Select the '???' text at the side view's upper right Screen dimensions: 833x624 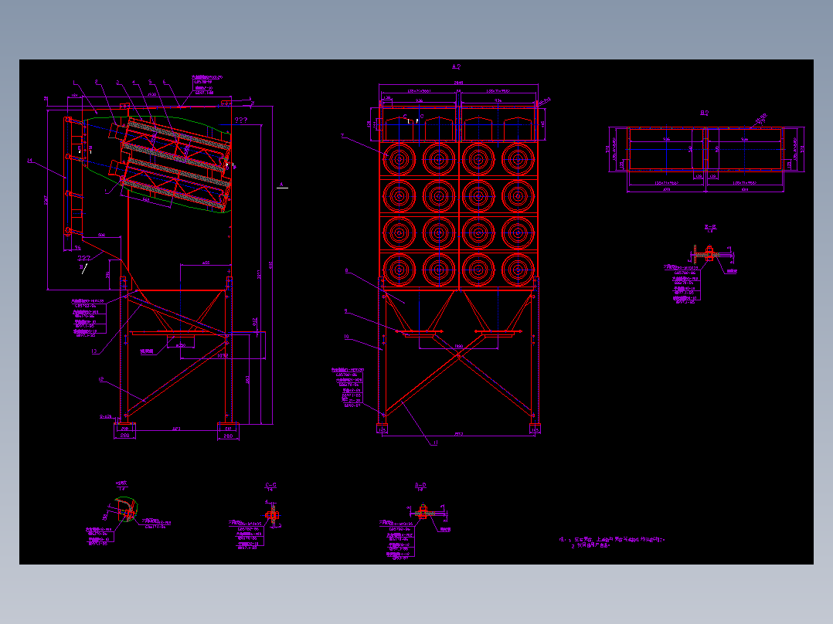(x=240, y=120)
